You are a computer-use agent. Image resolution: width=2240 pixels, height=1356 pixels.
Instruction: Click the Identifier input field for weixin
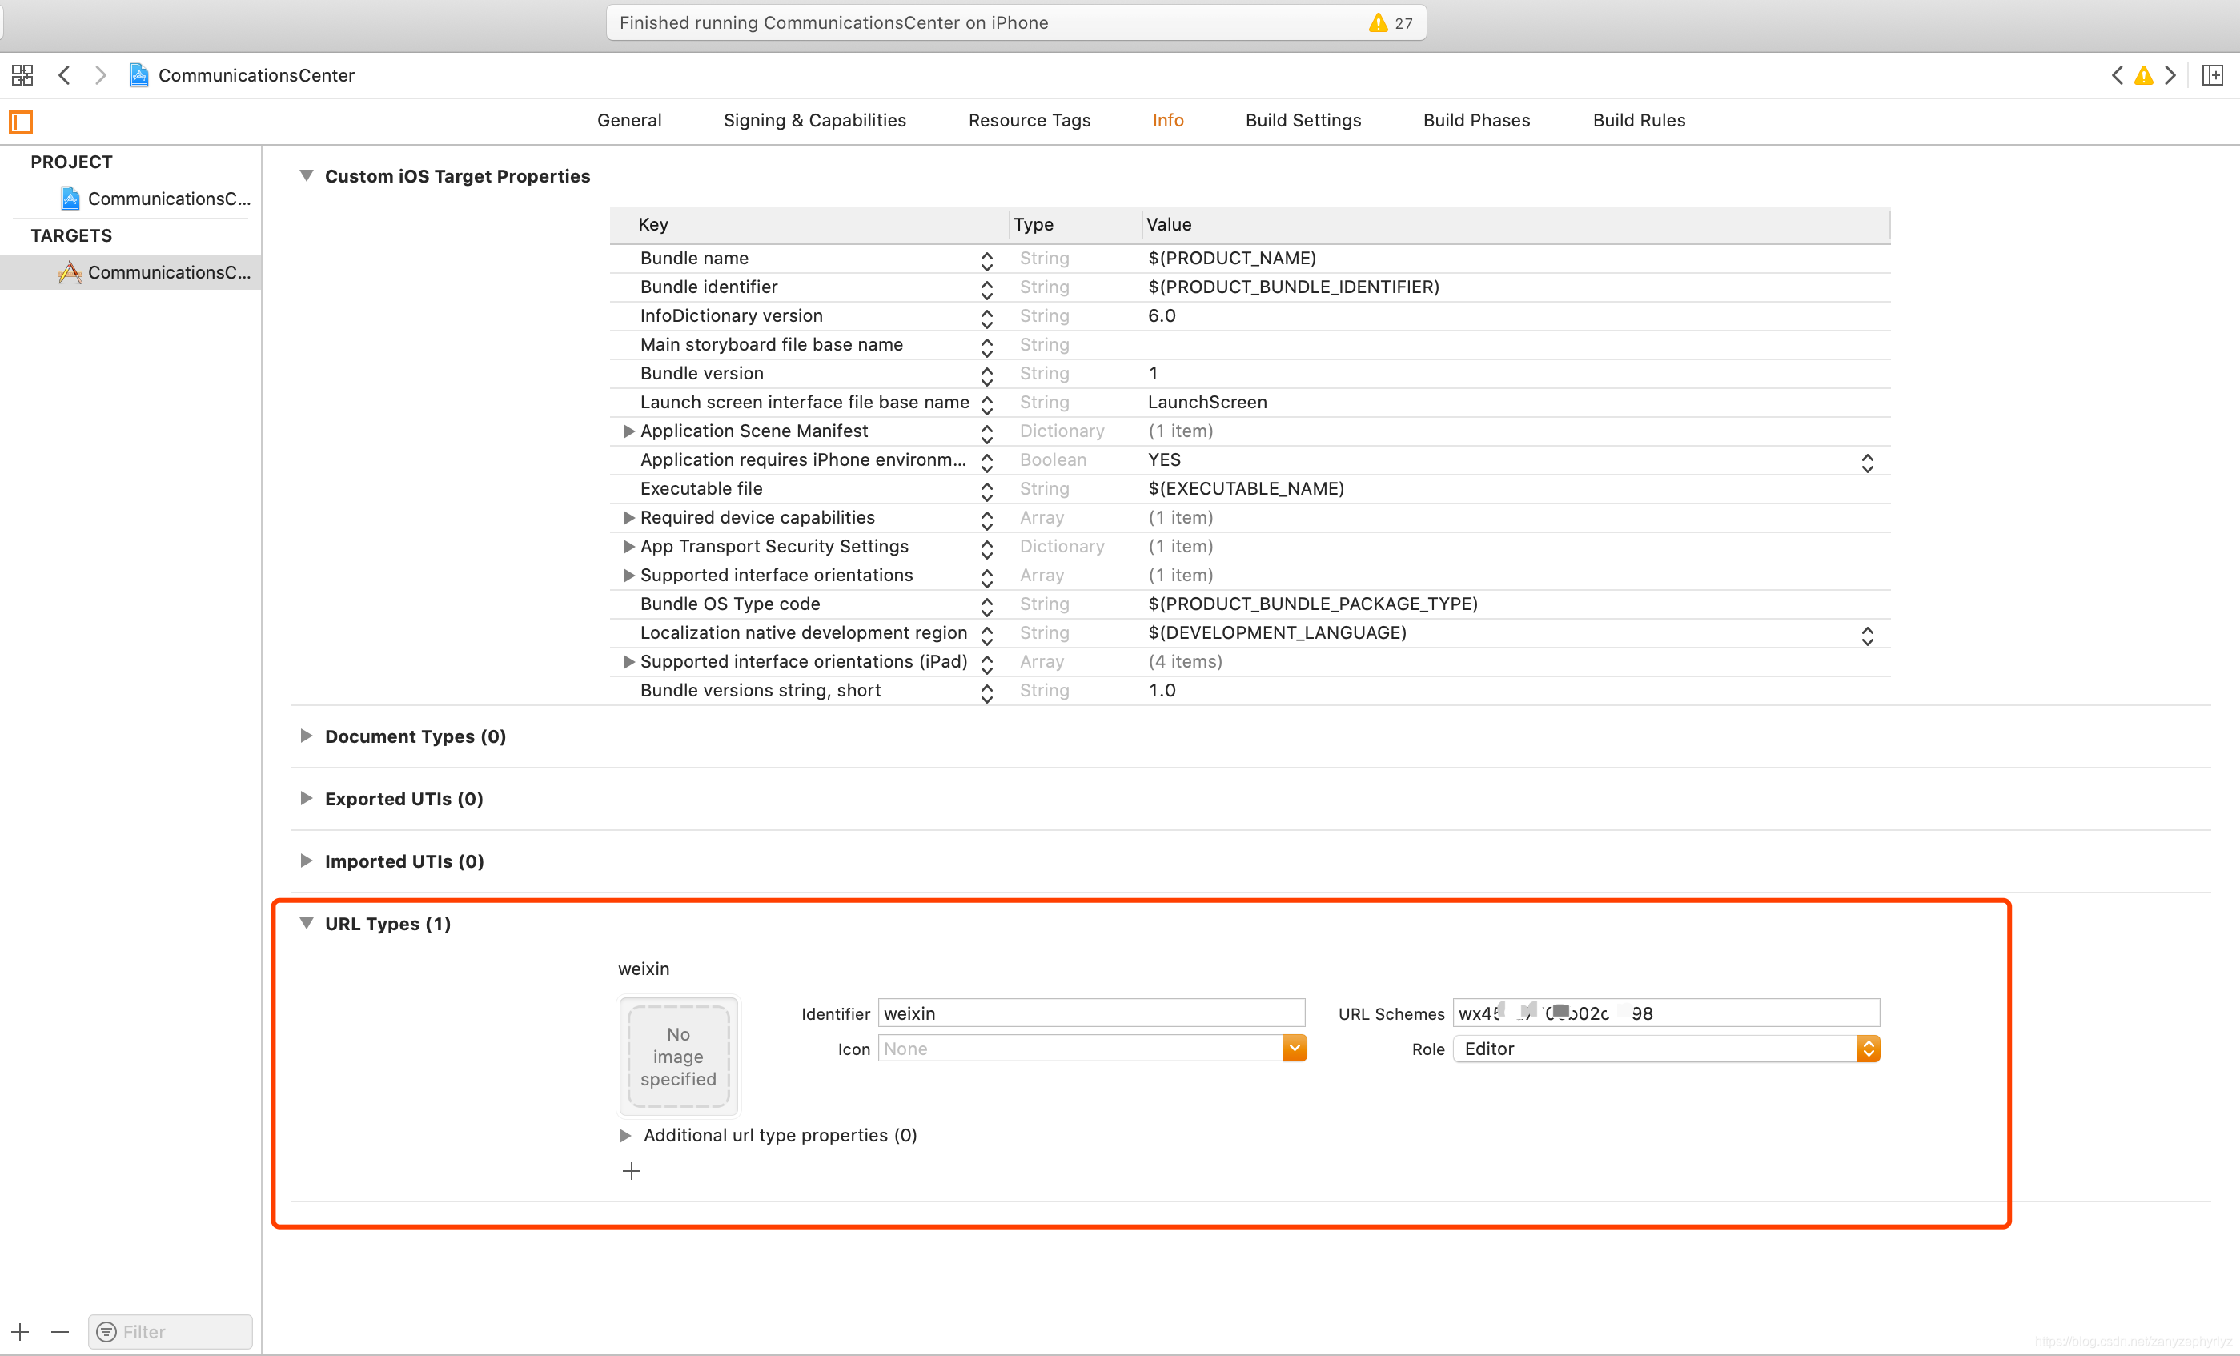[x=1094, y=1013]
